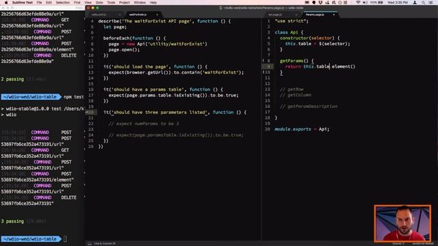Click the green zoom button of the Sublime window
This screenshot has width=438, height=246.
point(97,8)
